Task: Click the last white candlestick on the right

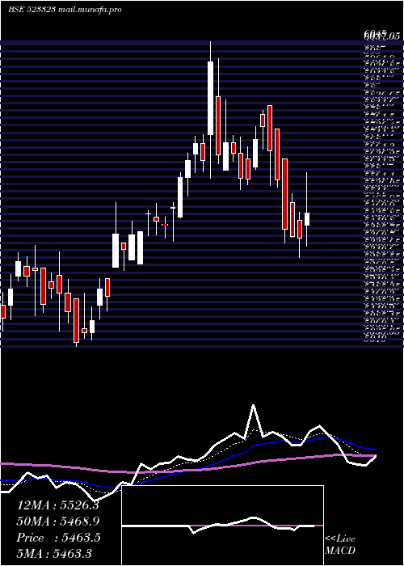Action: tap(307, 219)
